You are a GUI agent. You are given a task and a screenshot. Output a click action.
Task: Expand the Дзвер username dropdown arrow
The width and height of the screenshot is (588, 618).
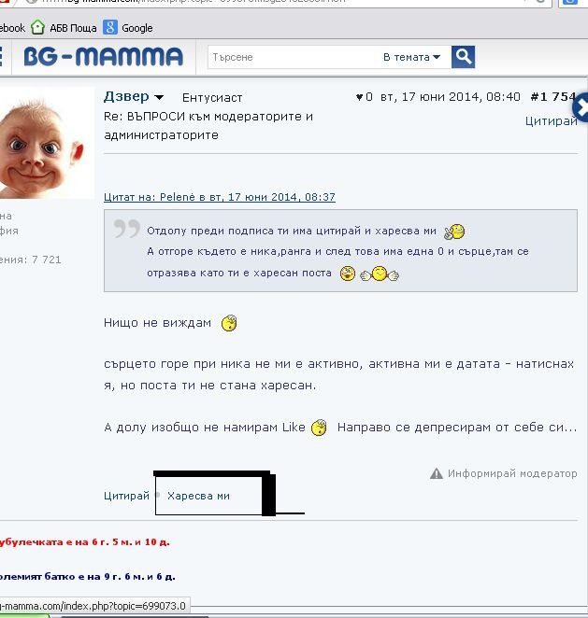[x=159, y=97]
